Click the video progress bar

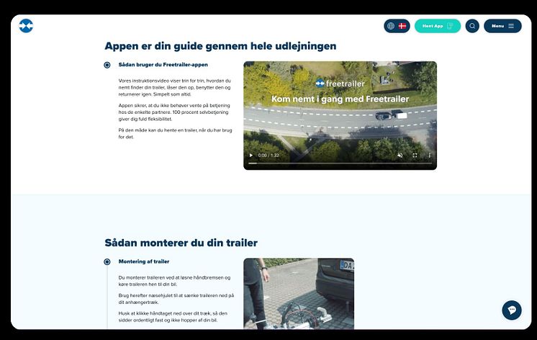[340, 163]
